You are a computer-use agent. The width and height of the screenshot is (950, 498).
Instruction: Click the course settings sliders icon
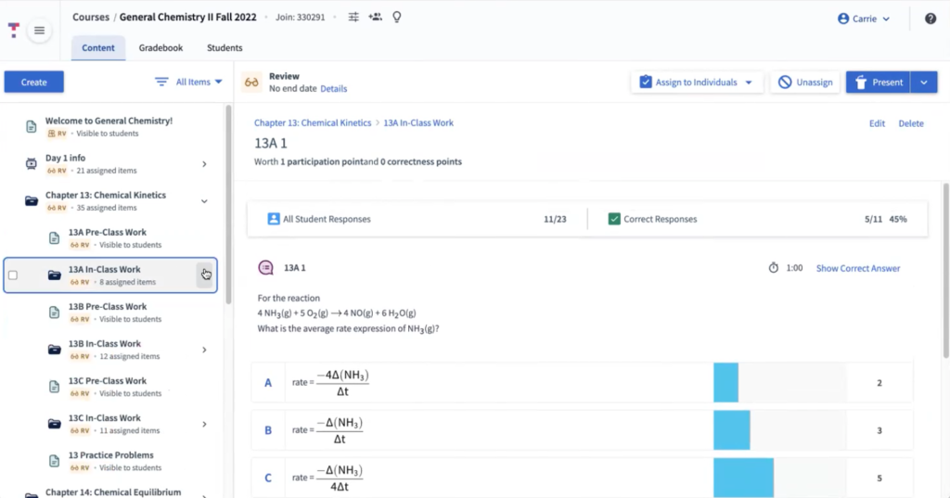tap(353, 18)
